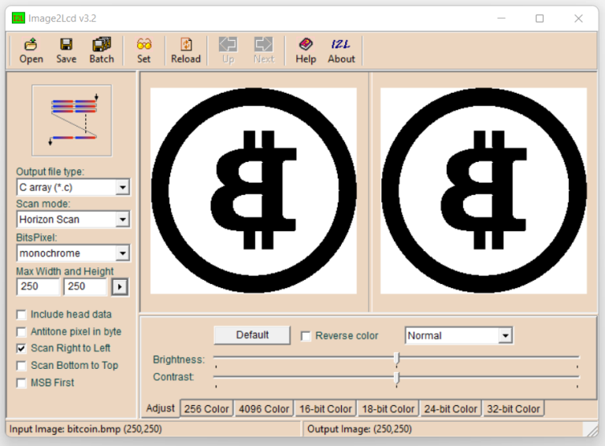This screenshot has width=605, height=446.
Task: Enable Include head data checkbox
Action: [21, 315]
